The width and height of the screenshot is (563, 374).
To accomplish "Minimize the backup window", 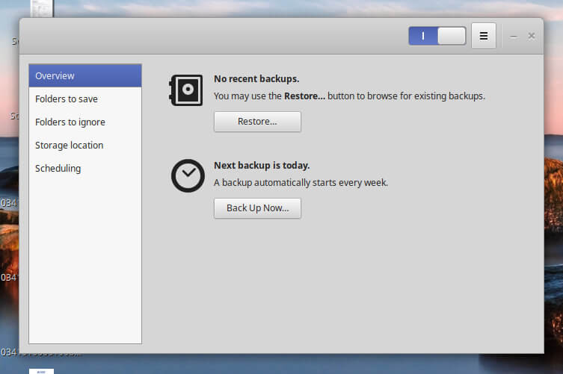I will tap(514, 36).
